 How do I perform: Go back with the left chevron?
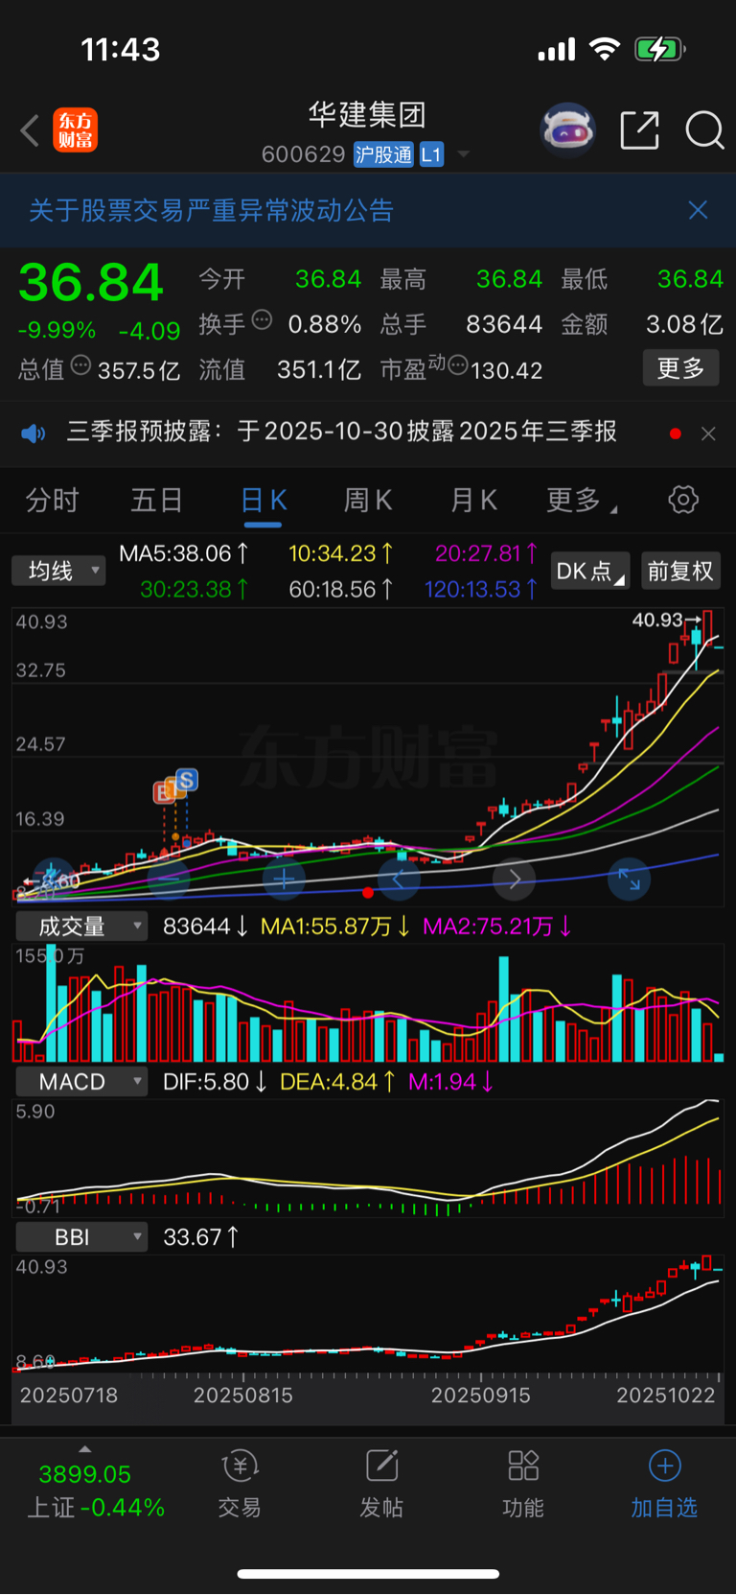[30, 130]
